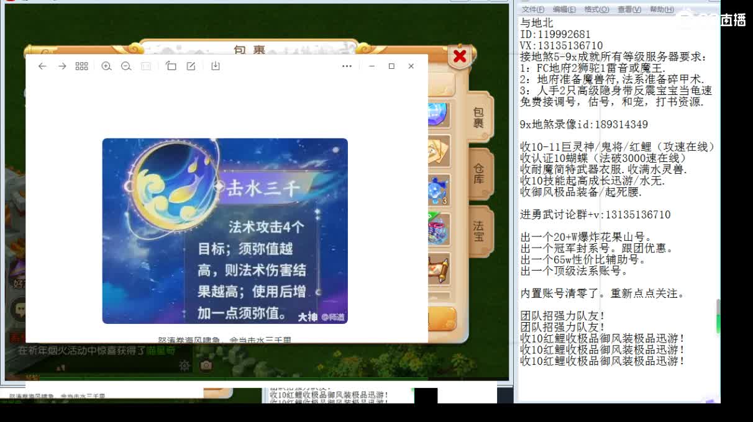The image size is (753, 422).
Task: Click the line '收10技能起高成长迅游/水无.'
Action: tap(593, 181)
